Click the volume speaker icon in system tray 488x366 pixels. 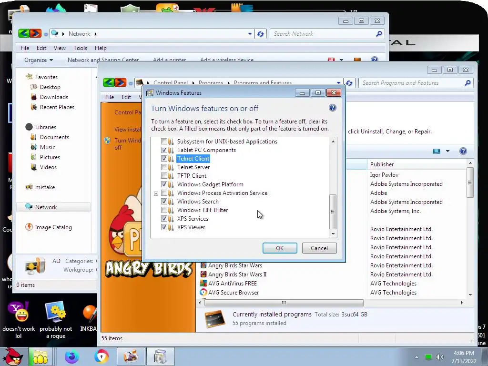click(439, 357)
